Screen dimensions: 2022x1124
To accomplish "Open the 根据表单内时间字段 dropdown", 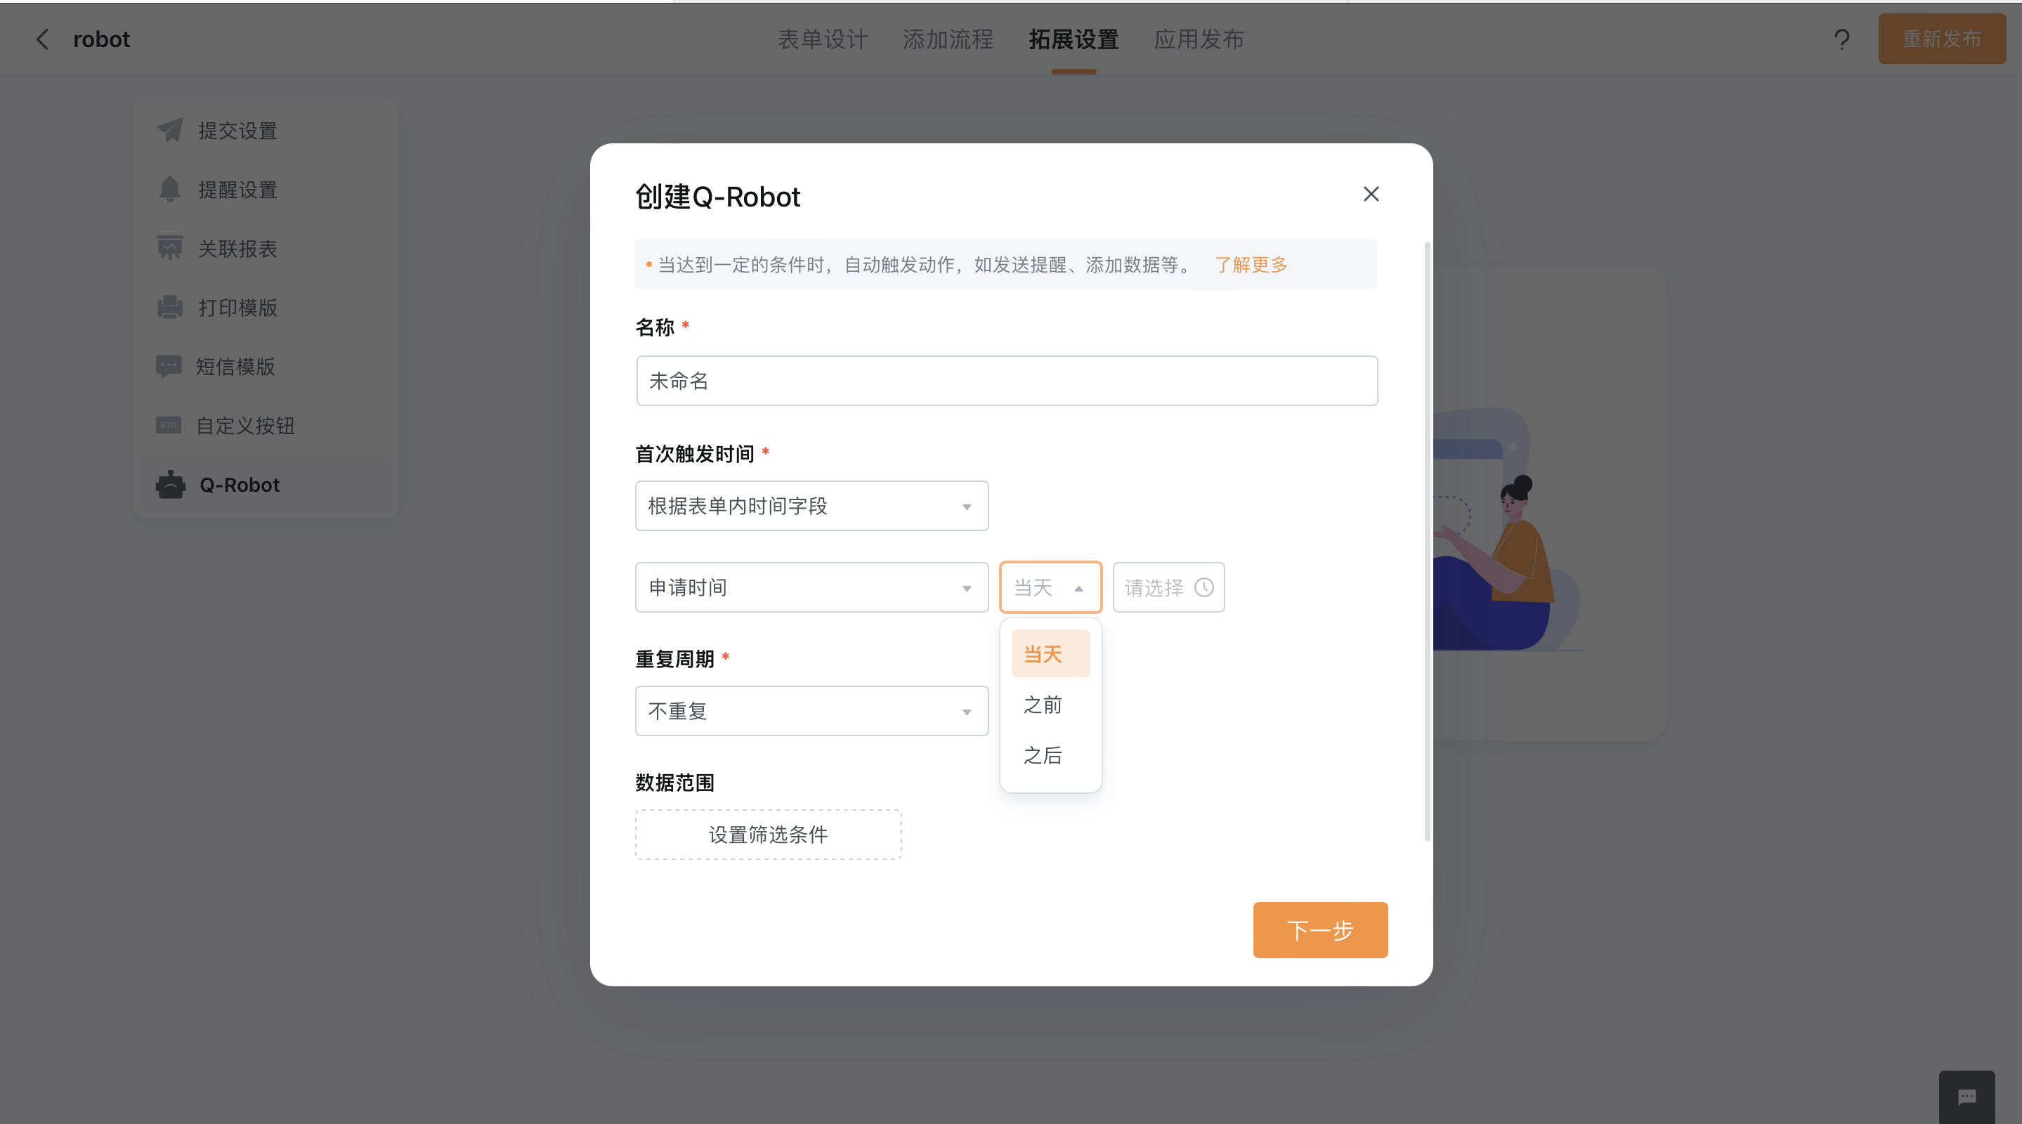I will 811,506.
